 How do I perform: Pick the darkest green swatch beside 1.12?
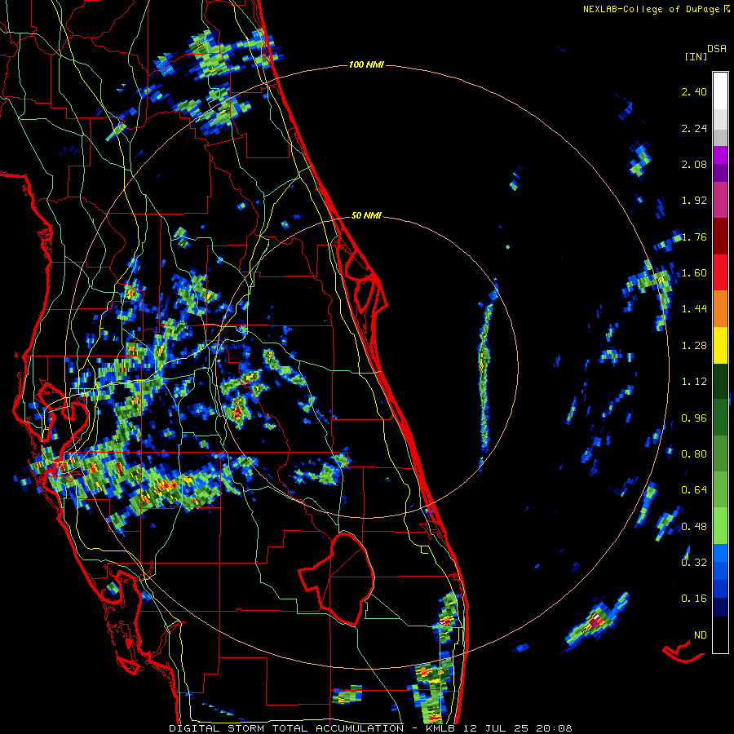tap(720, 381)
